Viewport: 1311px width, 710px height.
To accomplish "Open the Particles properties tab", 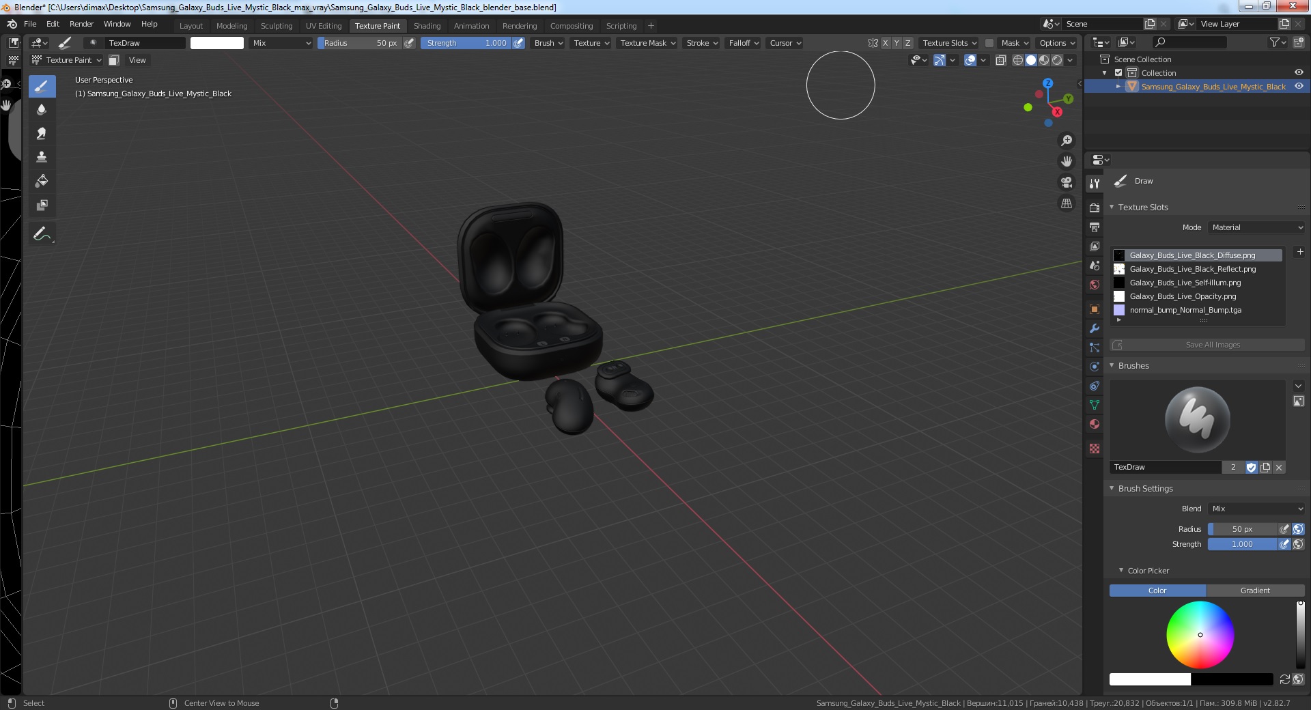I will [x=1095, y=347].
